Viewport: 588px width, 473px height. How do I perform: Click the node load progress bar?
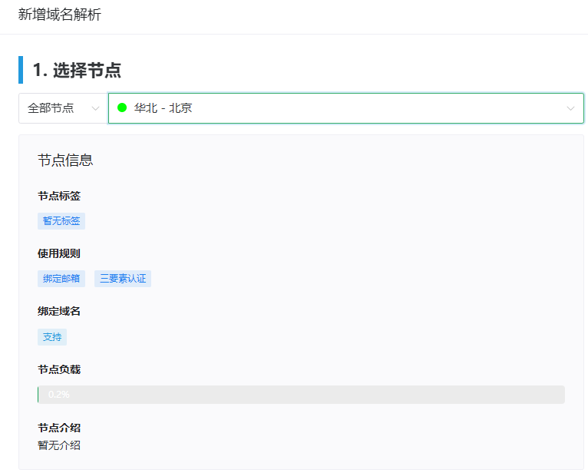coord(301,395)
